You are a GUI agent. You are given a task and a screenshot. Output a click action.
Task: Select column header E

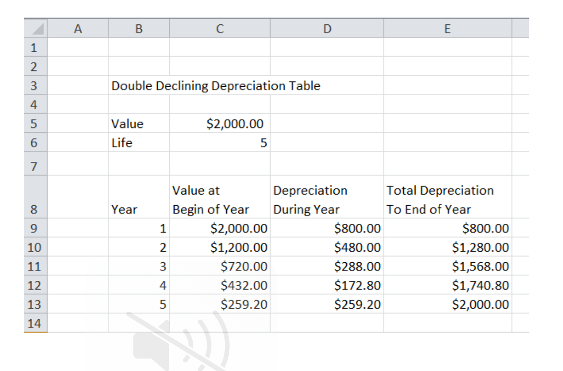[x=447, y=29]
